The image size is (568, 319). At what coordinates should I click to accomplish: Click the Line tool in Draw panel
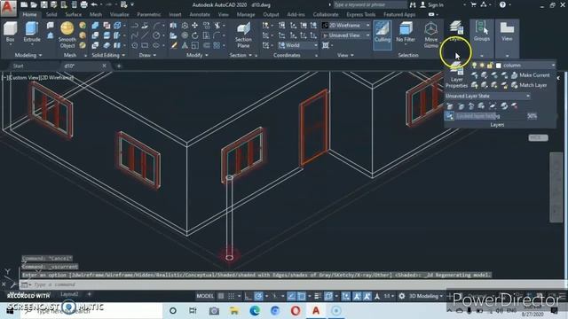[145, 35]
